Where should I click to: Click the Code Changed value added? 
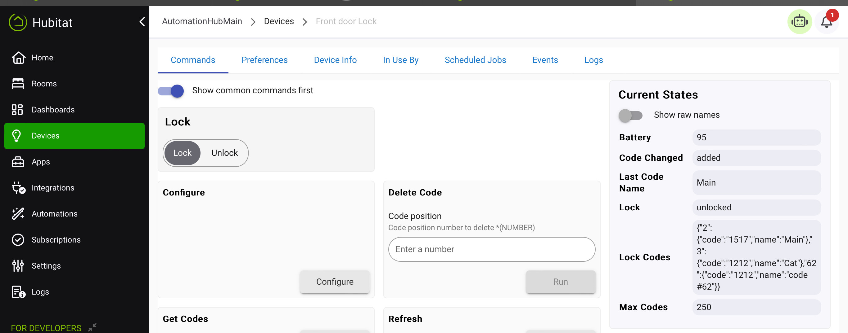tap(756, 158)
